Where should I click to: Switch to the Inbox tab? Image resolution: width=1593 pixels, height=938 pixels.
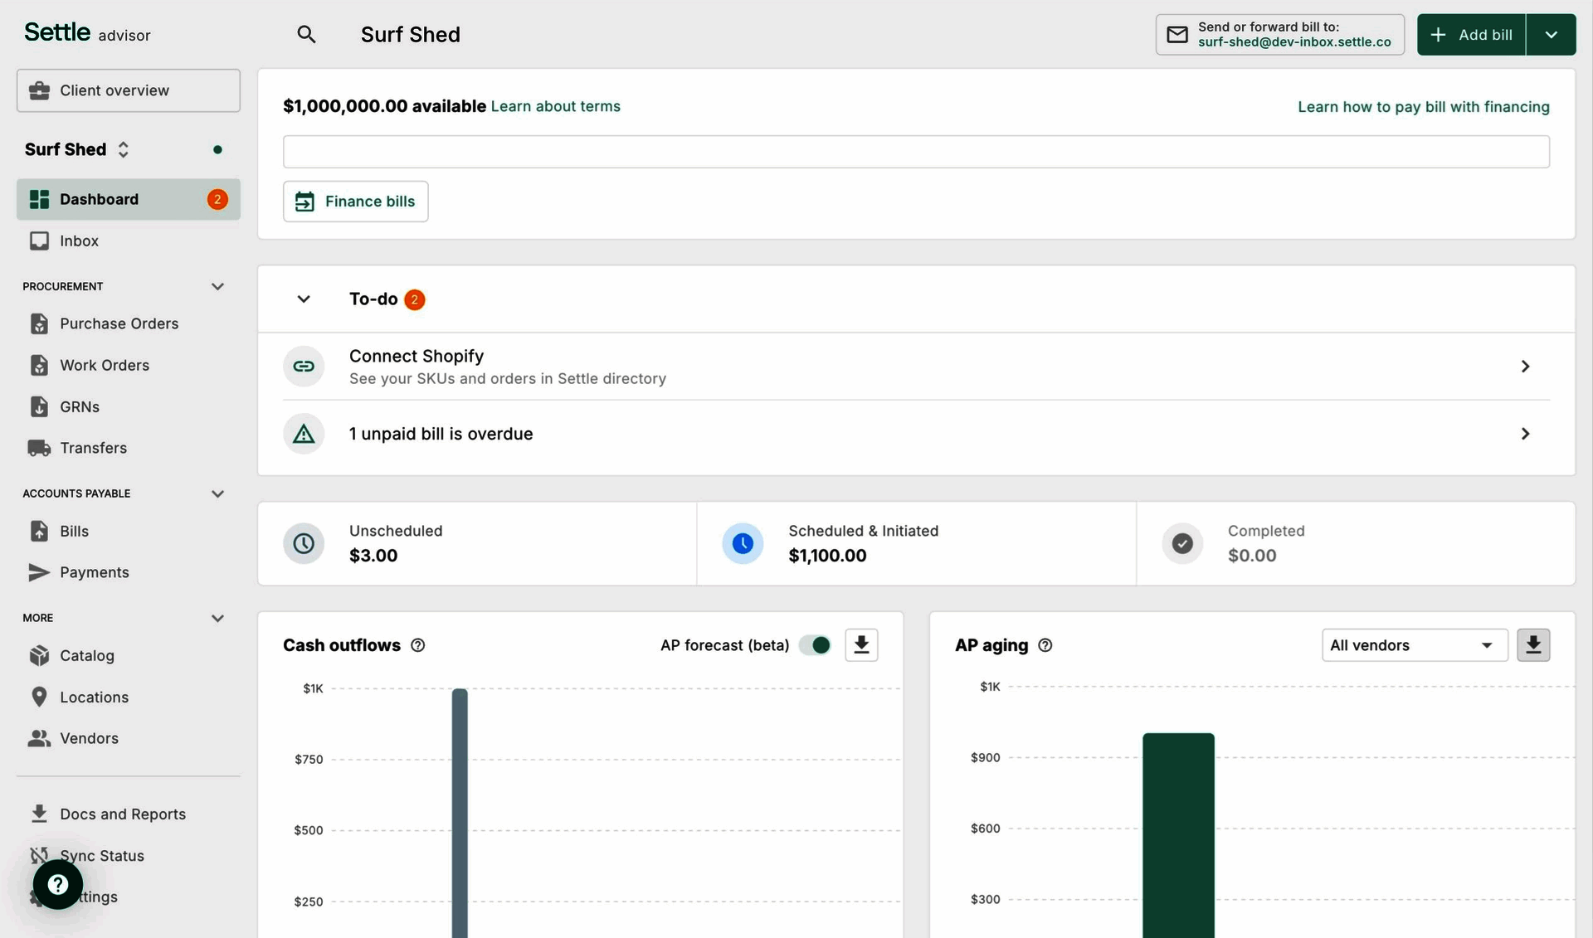click(x=77, y=241)
